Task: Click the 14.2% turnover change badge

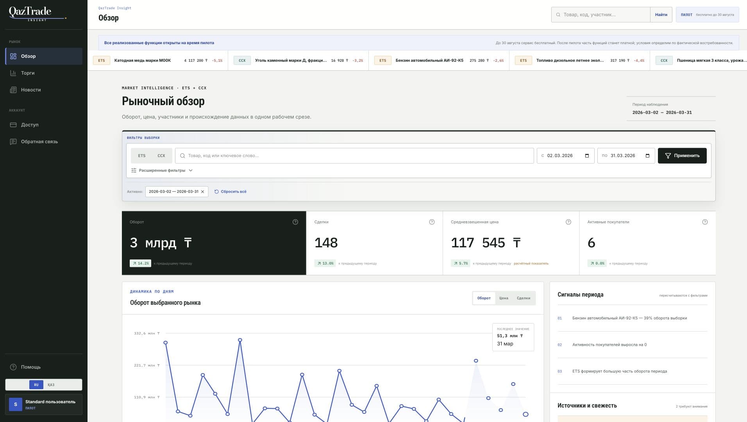Action: 140,264
